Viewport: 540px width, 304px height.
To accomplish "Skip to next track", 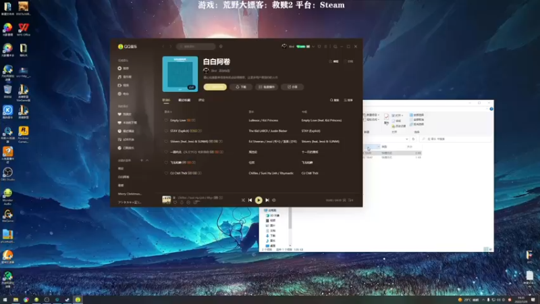I will pyautogui.click(x=267, y=200).
